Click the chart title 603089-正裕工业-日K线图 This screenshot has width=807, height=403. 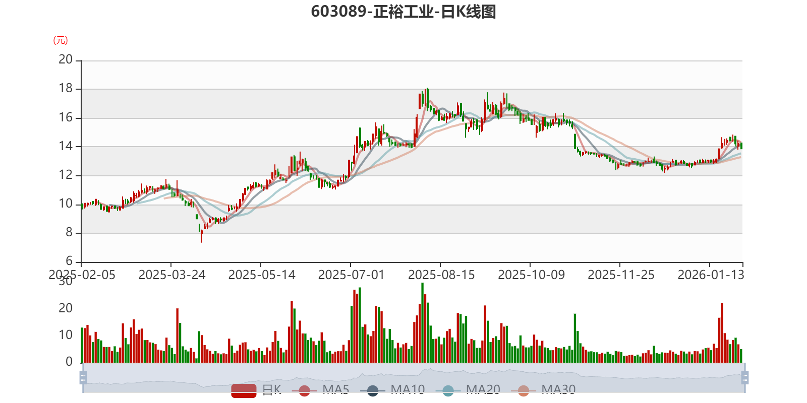(403, 12)
